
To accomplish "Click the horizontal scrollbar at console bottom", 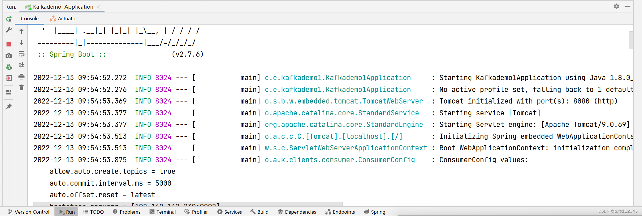I will [x=188, y=204].
